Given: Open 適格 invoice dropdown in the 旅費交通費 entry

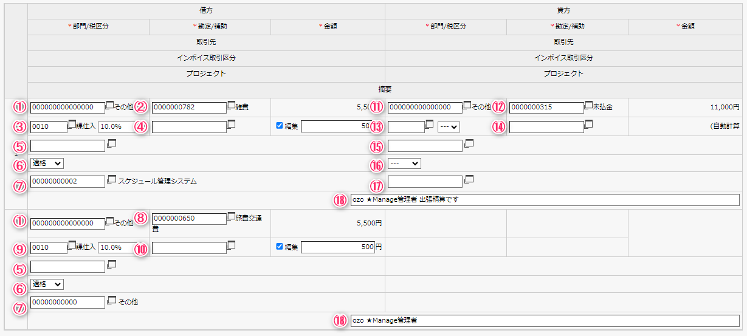Looking at the screenshot, I should point(47,284).
